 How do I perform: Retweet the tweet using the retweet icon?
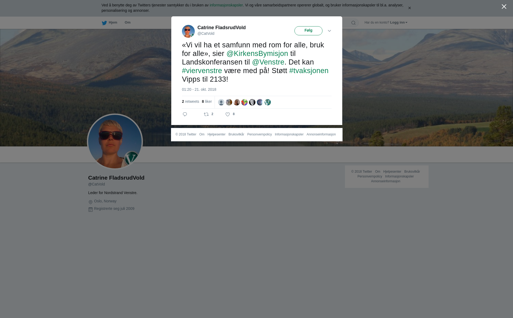click(206, 114)
